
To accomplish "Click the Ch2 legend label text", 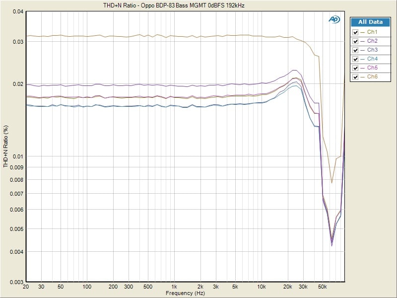I will coord(372,41).
